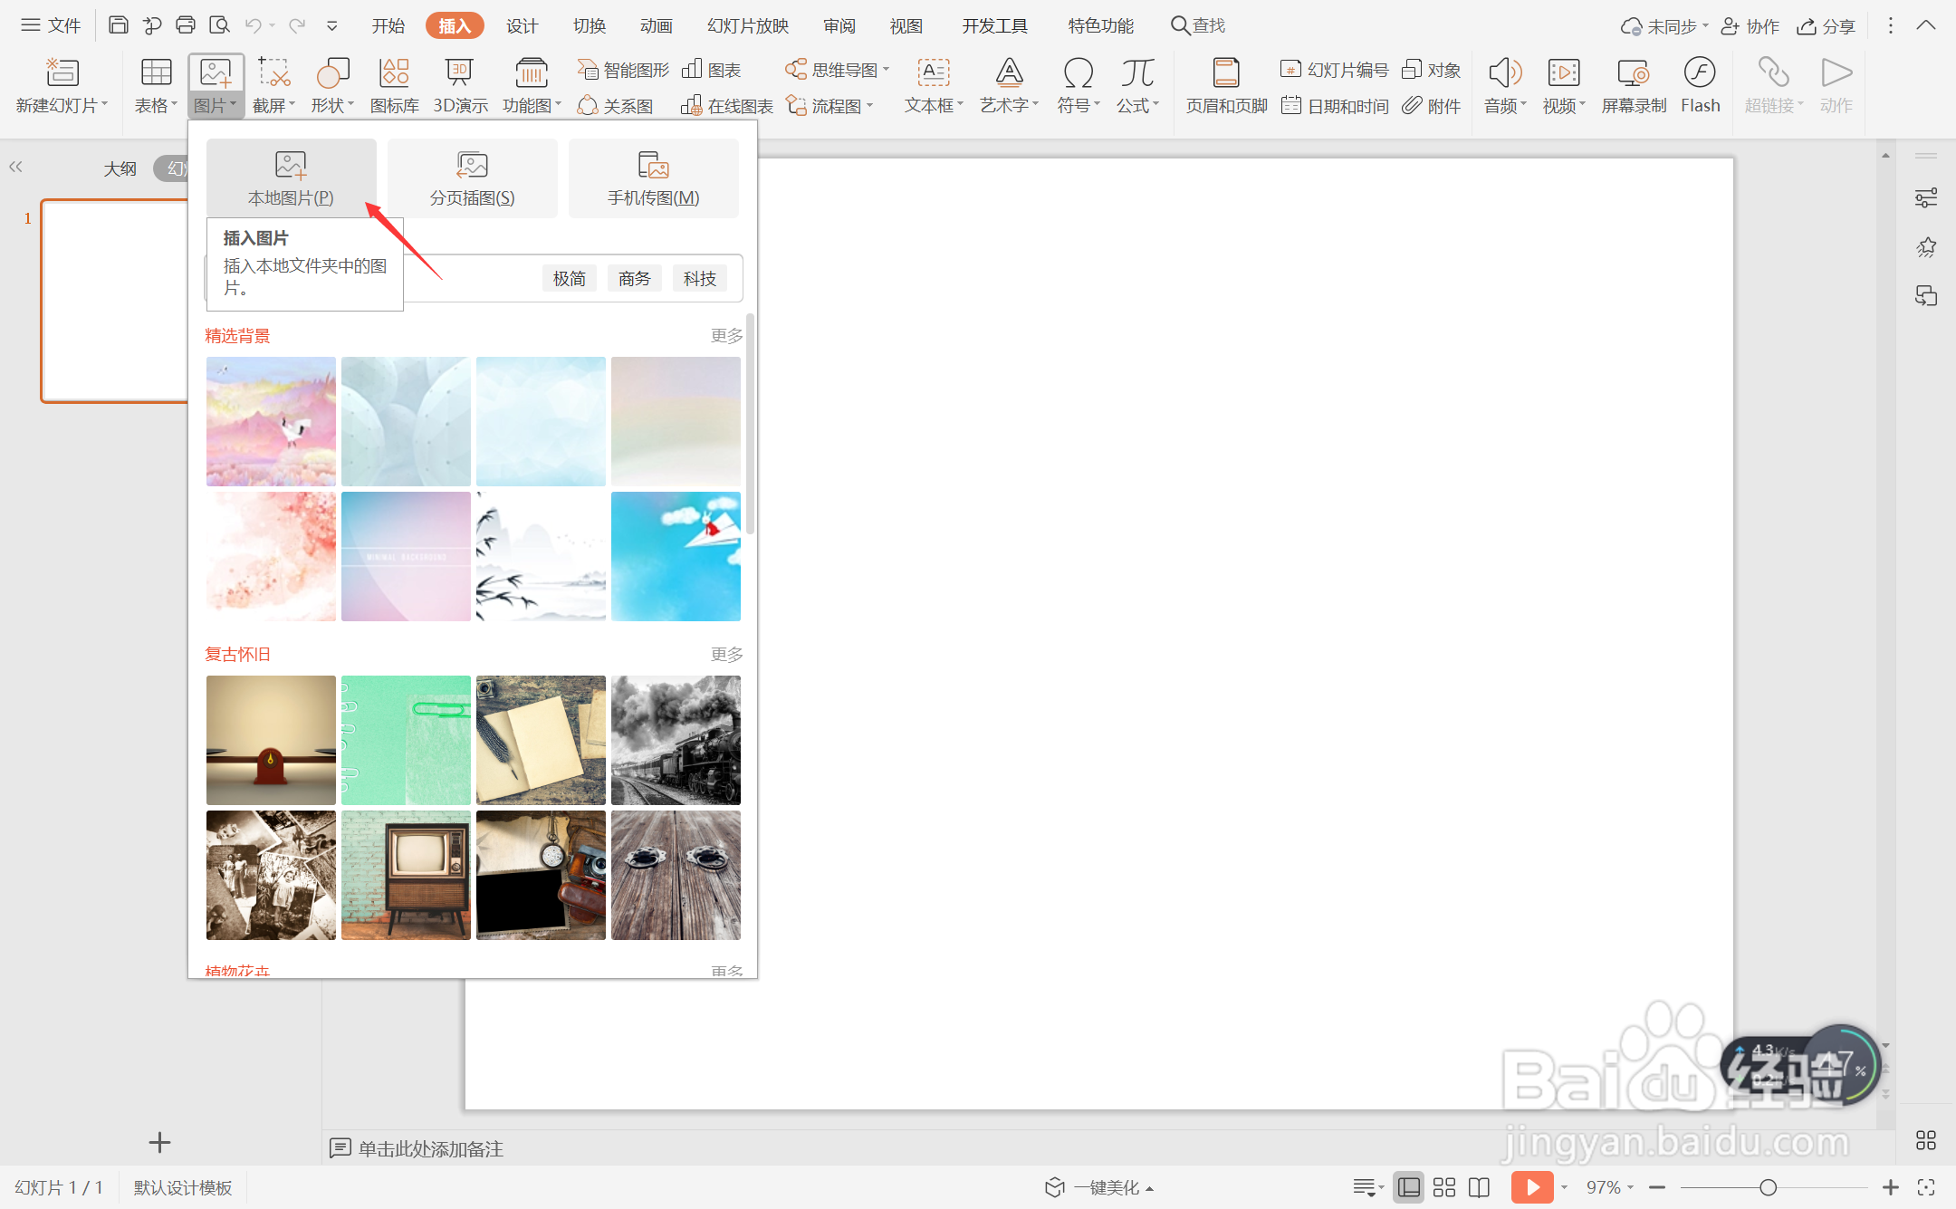
Task: Switch to slide sorter view icon
Action: tap(1444, 1187)
